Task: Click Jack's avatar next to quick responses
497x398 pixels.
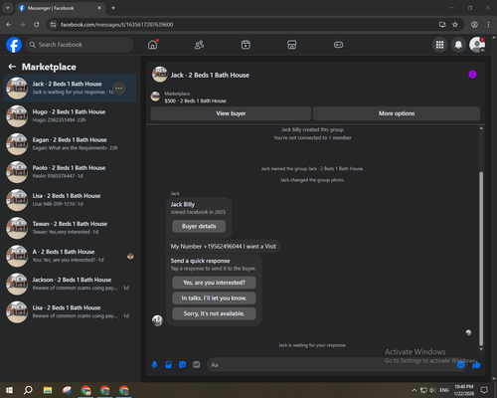Action: pos(157,320)
